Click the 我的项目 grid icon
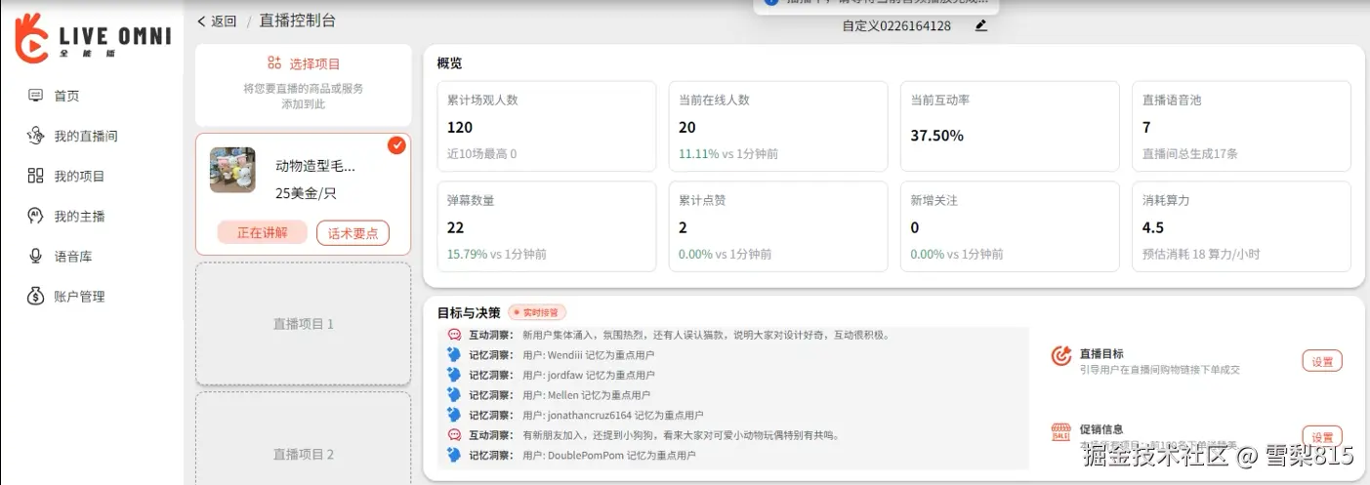 point(36,176)
